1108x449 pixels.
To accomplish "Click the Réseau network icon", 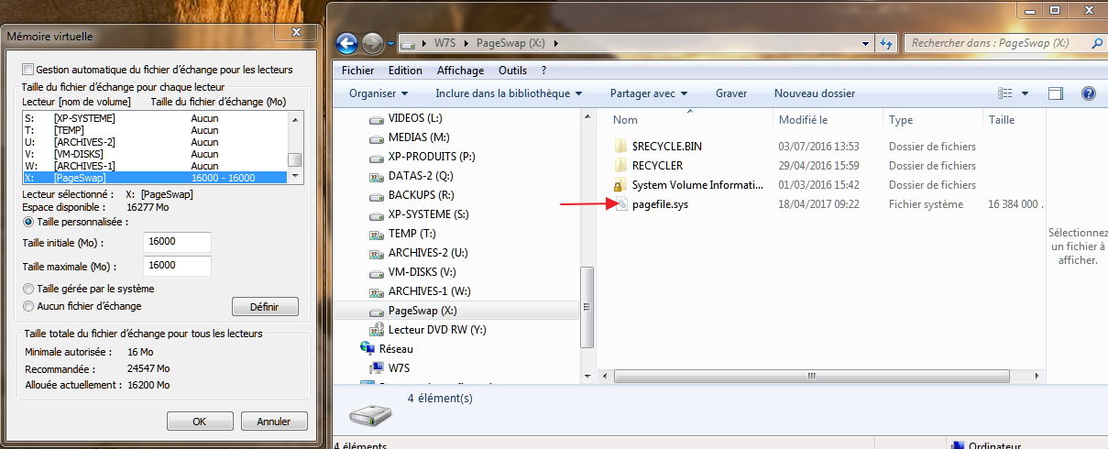I will 368,349.
